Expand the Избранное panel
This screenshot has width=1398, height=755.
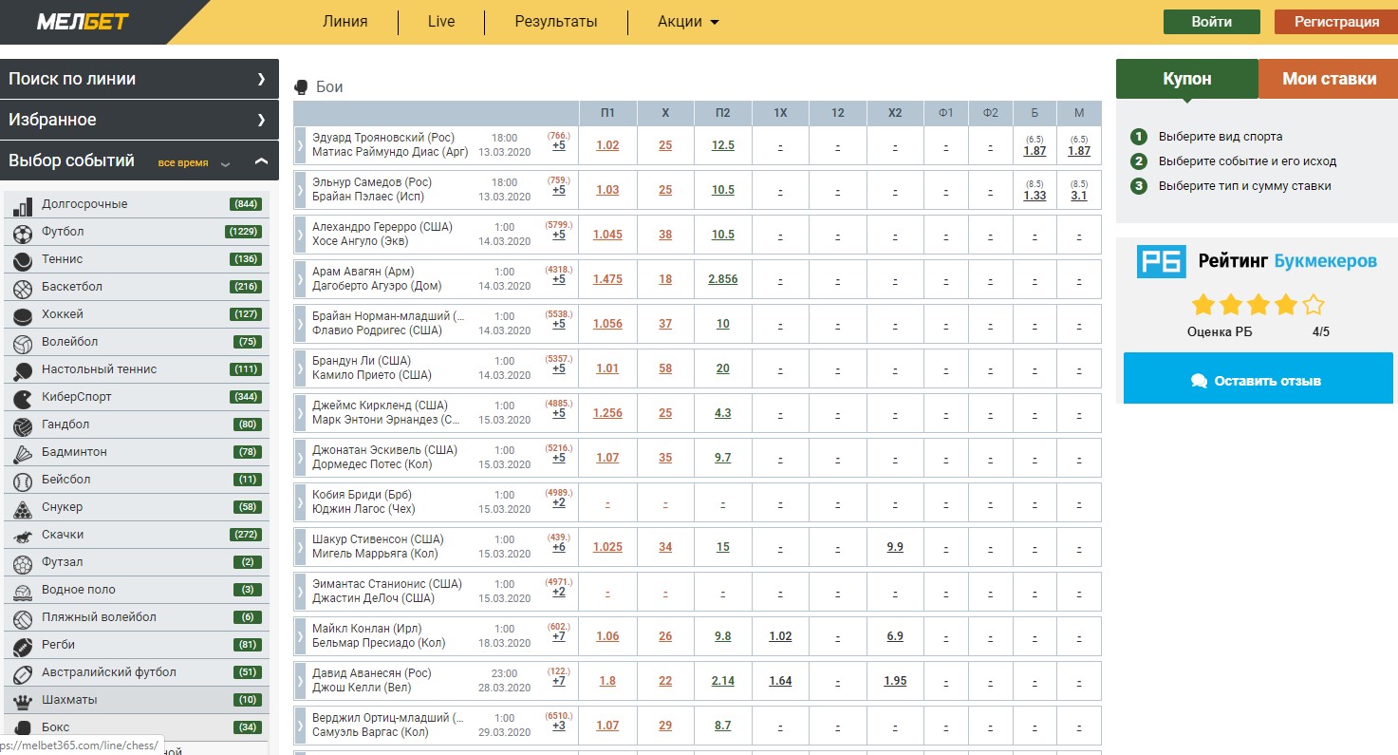coord(140,120)
